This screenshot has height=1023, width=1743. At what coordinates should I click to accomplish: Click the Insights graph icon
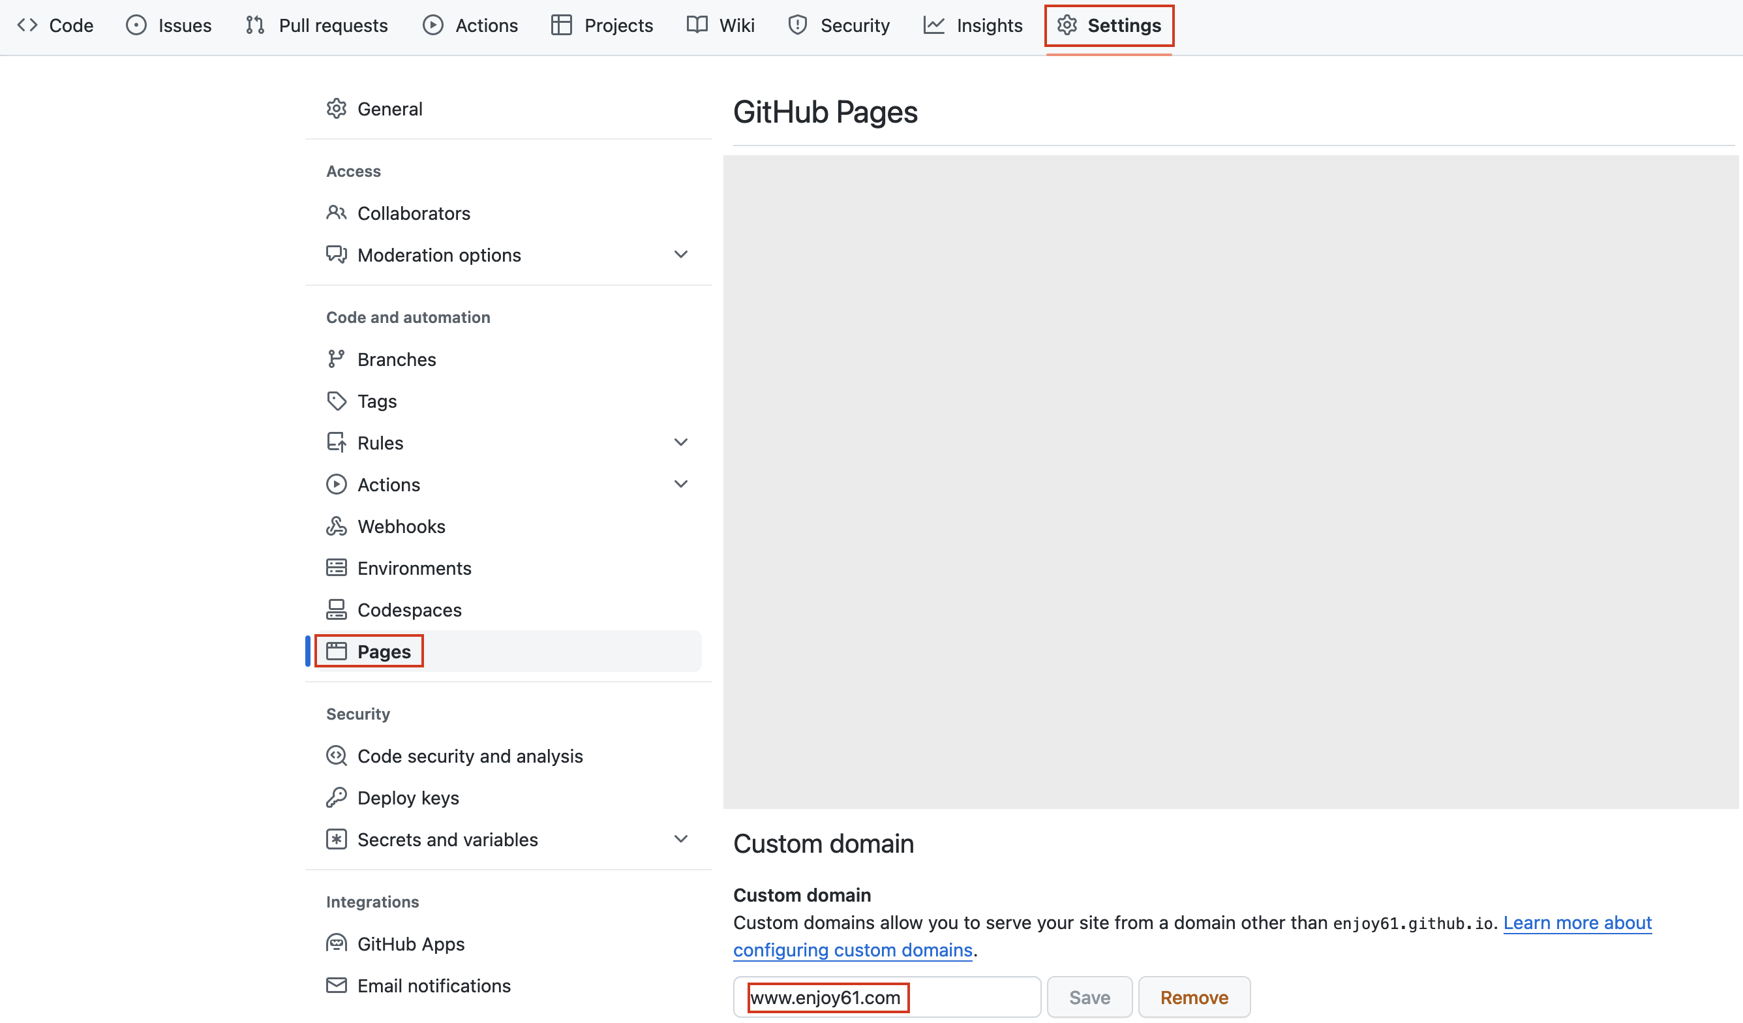coord(933,25)
